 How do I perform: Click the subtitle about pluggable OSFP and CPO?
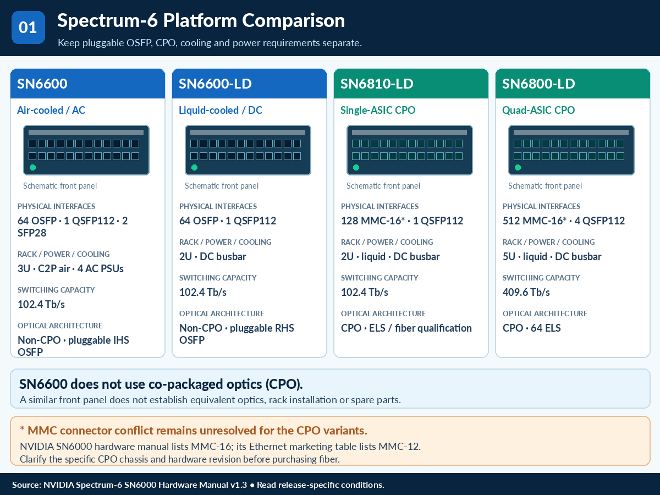210,42
